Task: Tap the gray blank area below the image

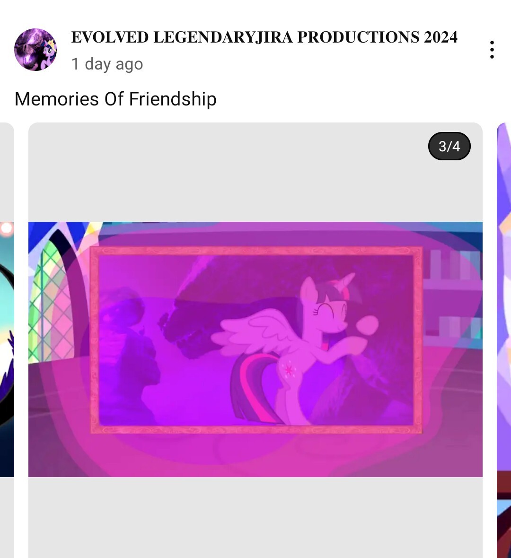Action: pos(255,517)
